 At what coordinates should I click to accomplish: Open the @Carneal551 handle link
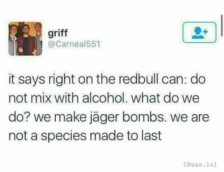tap(74, 44)
